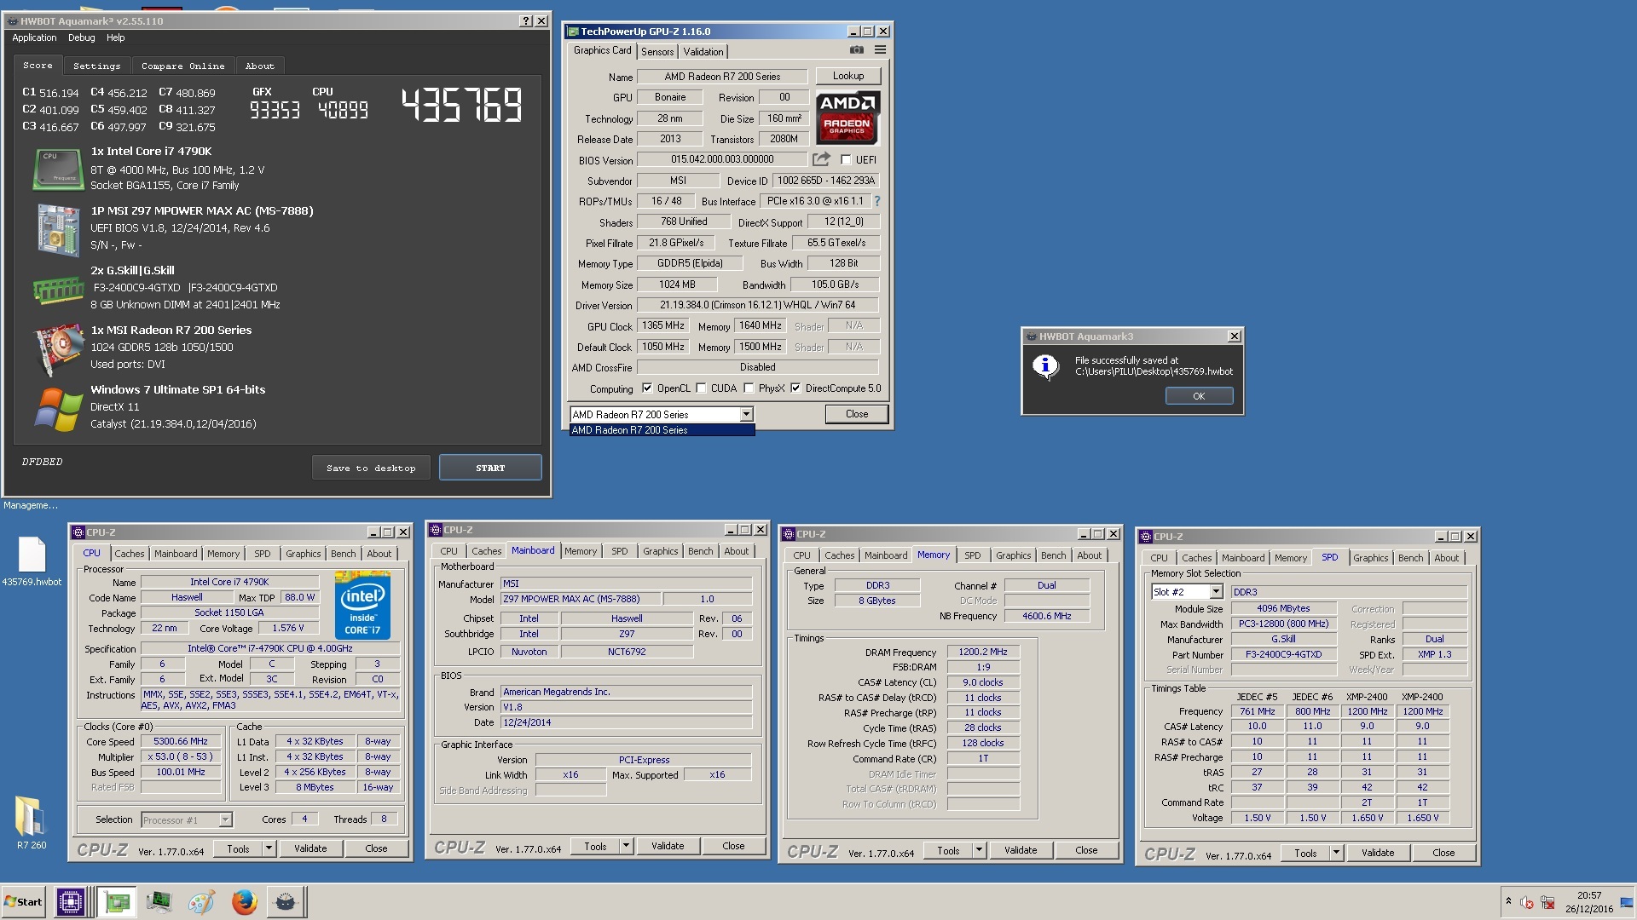Click the Close button in GPU-Z
This screenshot has width=1637, height=920.
click(857, 414)
